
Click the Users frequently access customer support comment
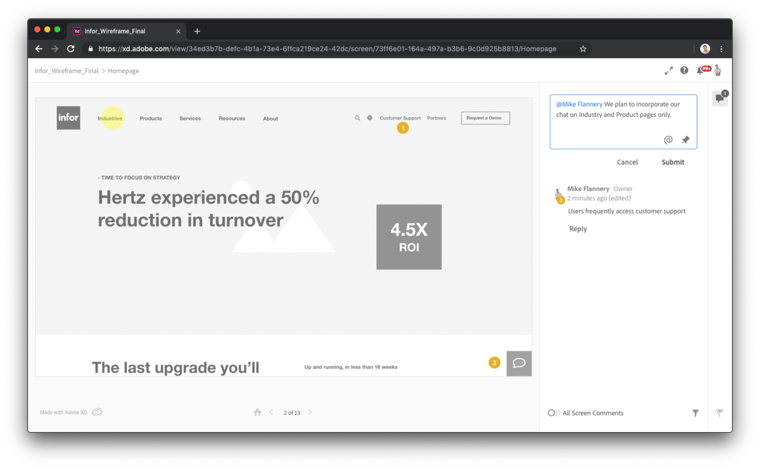click(627, 211)
